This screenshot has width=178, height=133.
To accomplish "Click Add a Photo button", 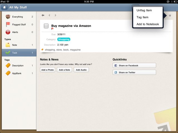I will [x=48, y=70].
